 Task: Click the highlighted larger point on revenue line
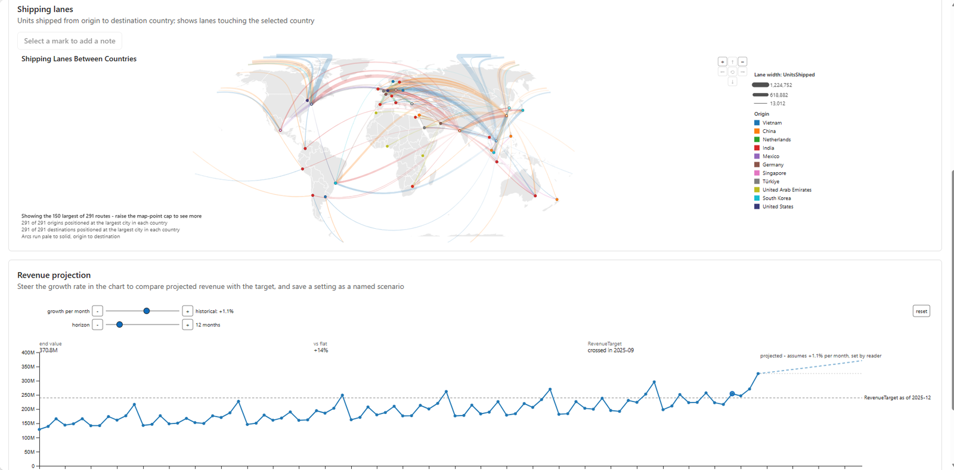pos(732,394)
